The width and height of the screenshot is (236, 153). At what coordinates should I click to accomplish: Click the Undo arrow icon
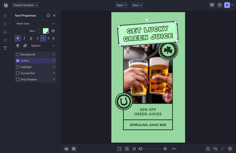click(215, 149)
